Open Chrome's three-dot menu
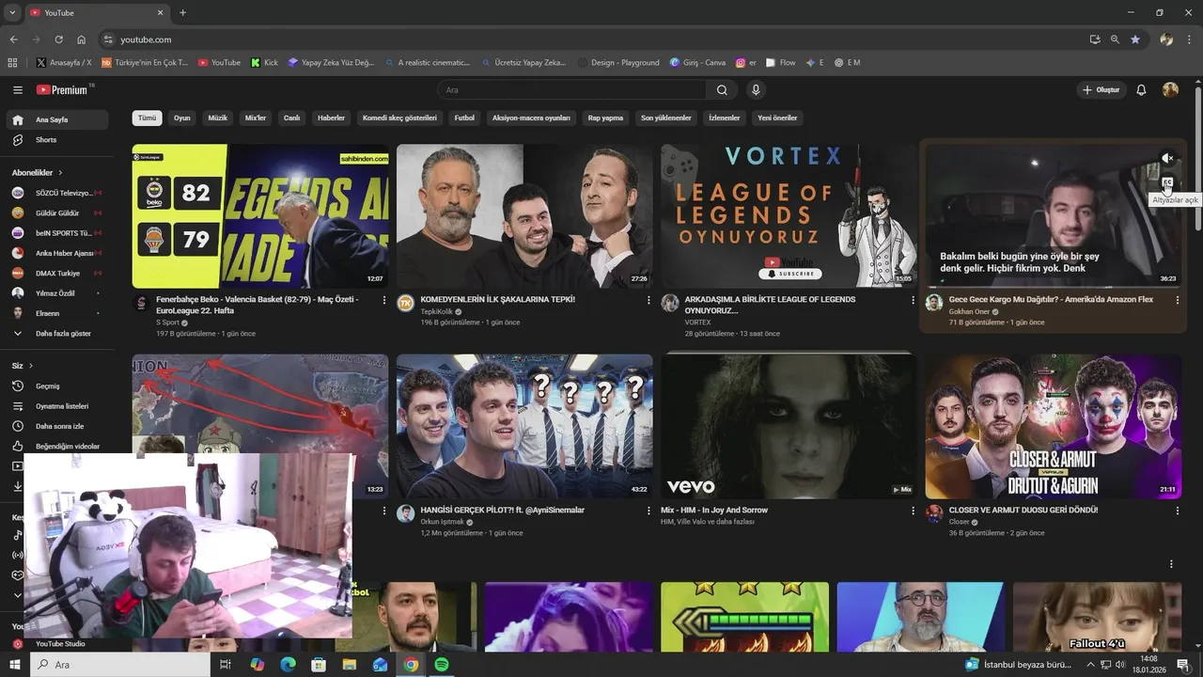The height and width of the screenshot is (677, 1203). coord(1190,39)
